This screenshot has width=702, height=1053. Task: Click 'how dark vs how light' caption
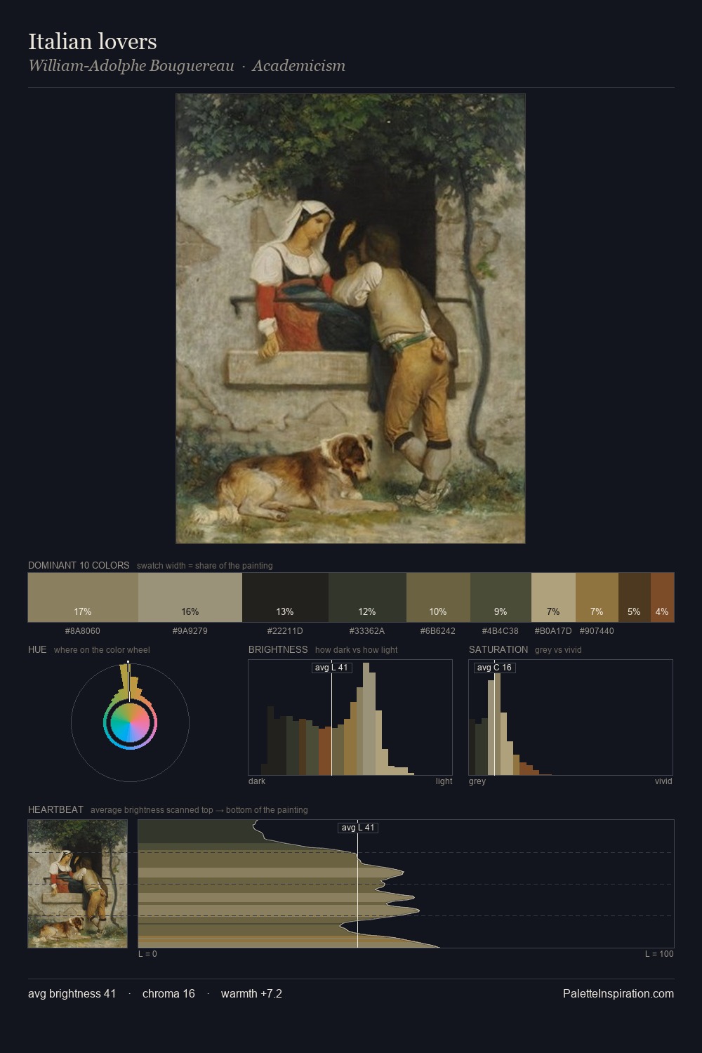coord(357,650)
